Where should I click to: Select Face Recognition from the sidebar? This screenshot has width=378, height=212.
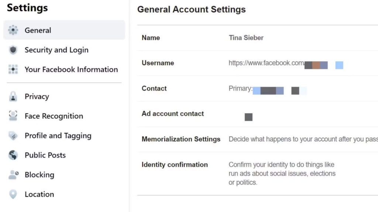(x=54, y=116)
